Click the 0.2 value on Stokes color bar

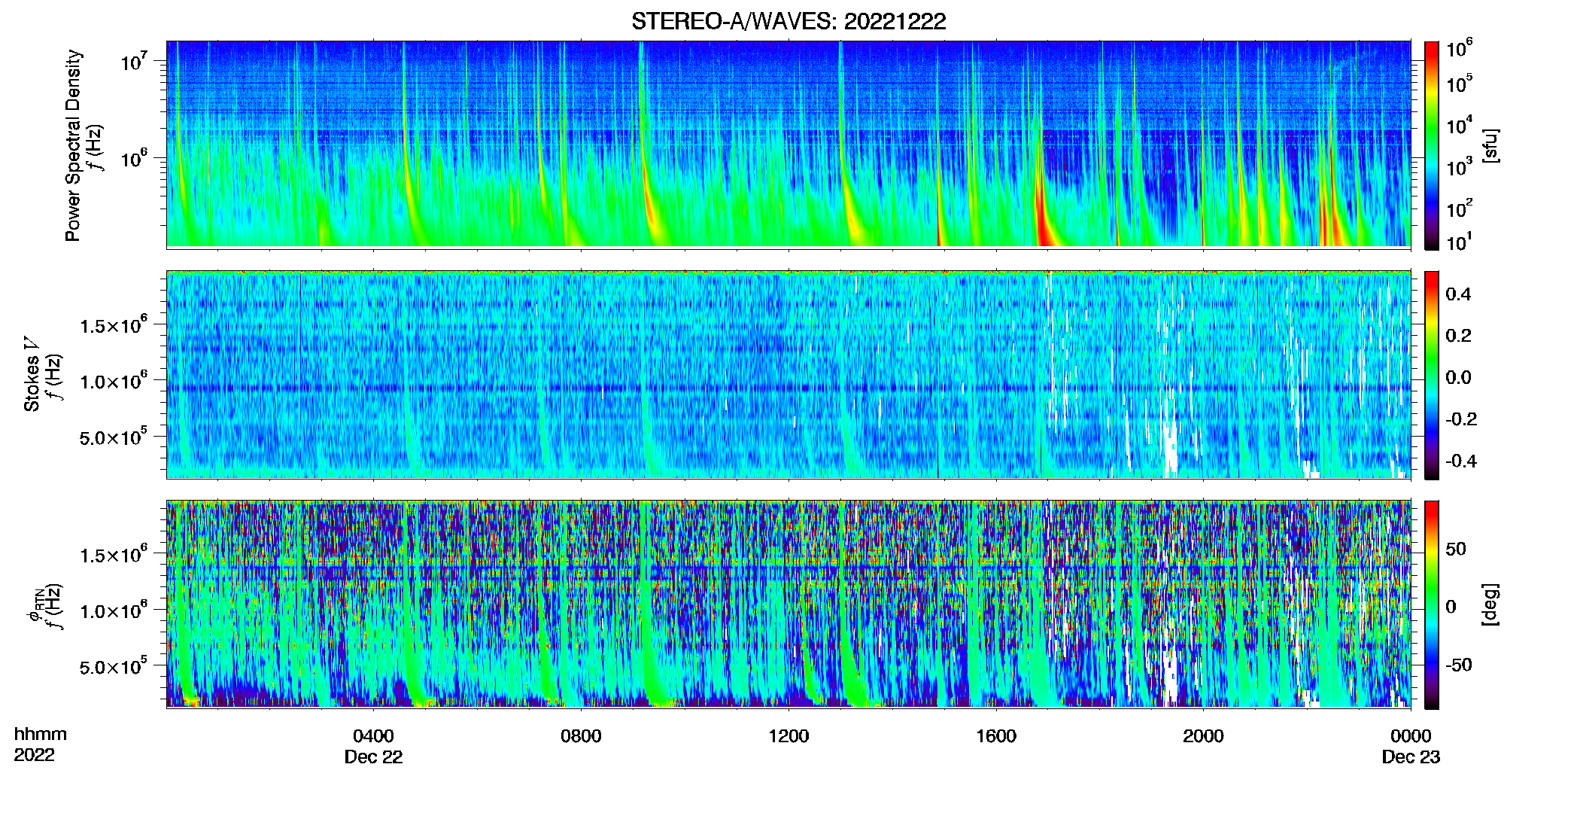1458,336
